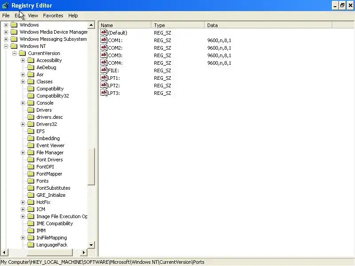
Task: Click the Windows Messaging Subsystem folder icon
Action: click(x=14, y=39)
